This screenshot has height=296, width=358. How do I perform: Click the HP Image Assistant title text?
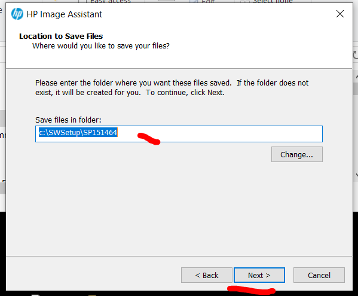pyautogui.click(x=64, y=14)
